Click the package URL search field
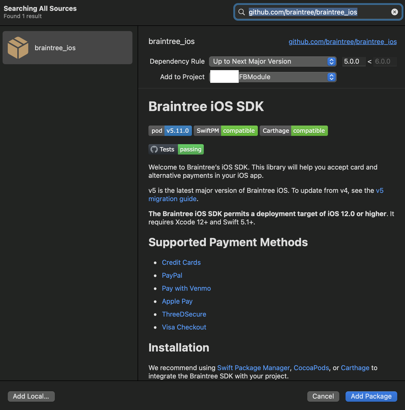 [x=318, y=12]
